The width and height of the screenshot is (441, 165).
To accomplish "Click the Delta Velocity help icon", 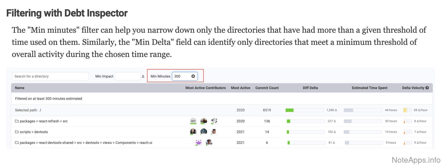I will coord(427,88).
